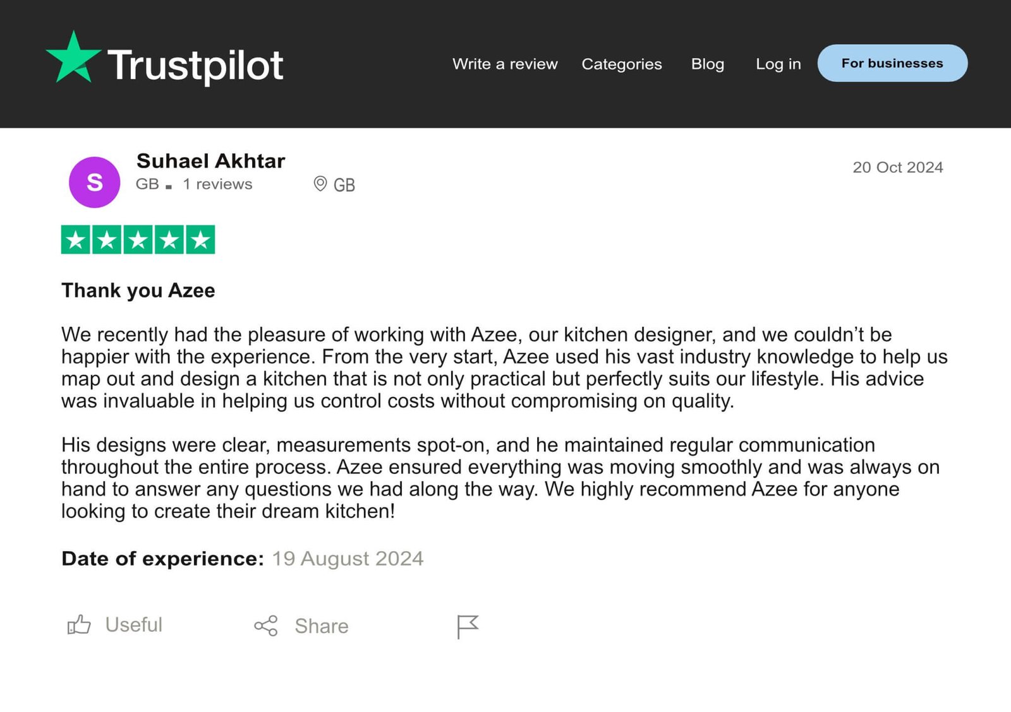Click the 20 Oct 2024 review date
This screenshot has width=1011, height=712.
click(897, 167)
